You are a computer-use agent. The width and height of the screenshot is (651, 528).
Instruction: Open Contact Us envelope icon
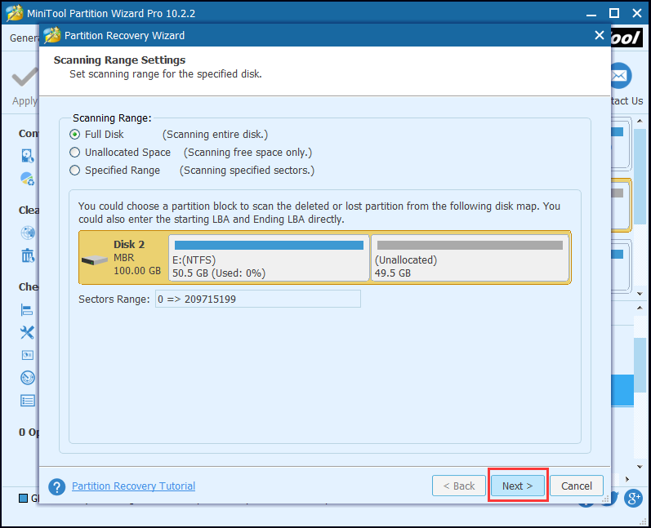pyautogui.click(x=621, y=76)
